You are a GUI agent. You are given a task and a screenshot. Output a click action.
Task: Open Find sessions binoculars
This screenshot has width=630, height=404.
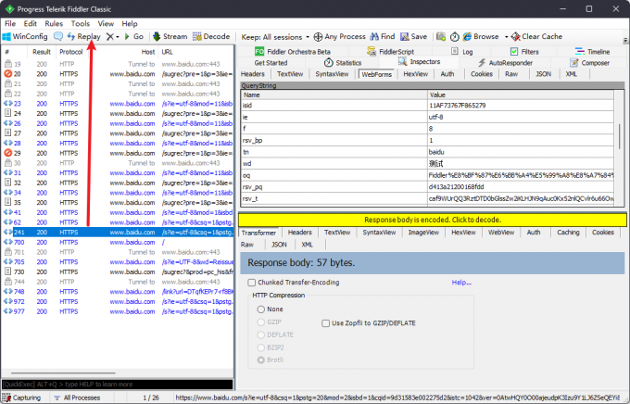383,36
